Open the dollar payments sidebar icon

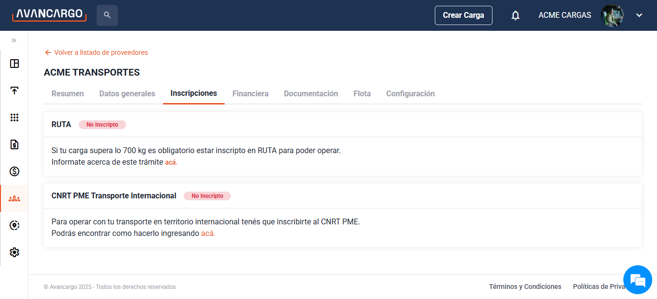(x=14, y=171)
